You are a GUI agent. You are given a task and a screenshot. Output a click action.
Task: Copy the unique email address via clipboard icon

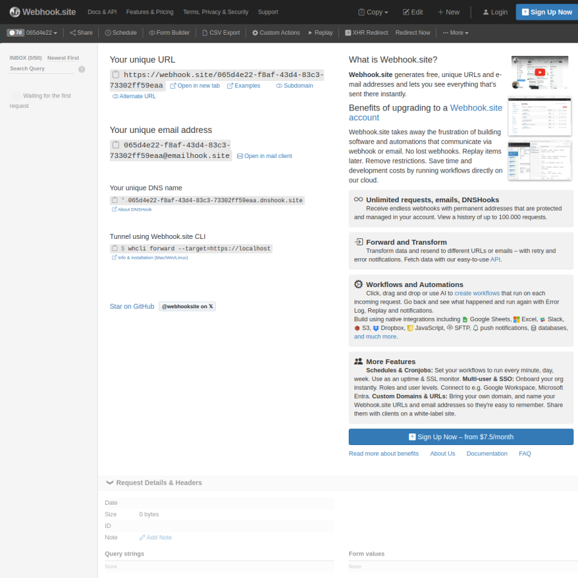[116, 144]
